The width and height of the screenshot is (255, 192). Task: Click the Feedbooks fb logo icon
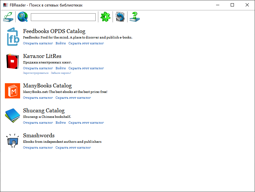pyautogui.click(x=13, y=37)
